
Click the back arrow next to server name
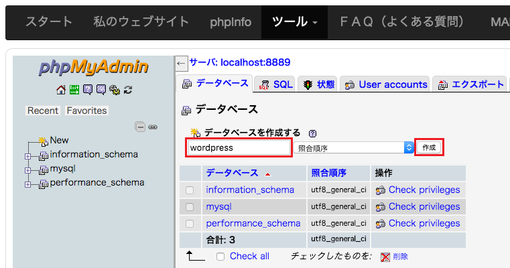pos(181,63)
